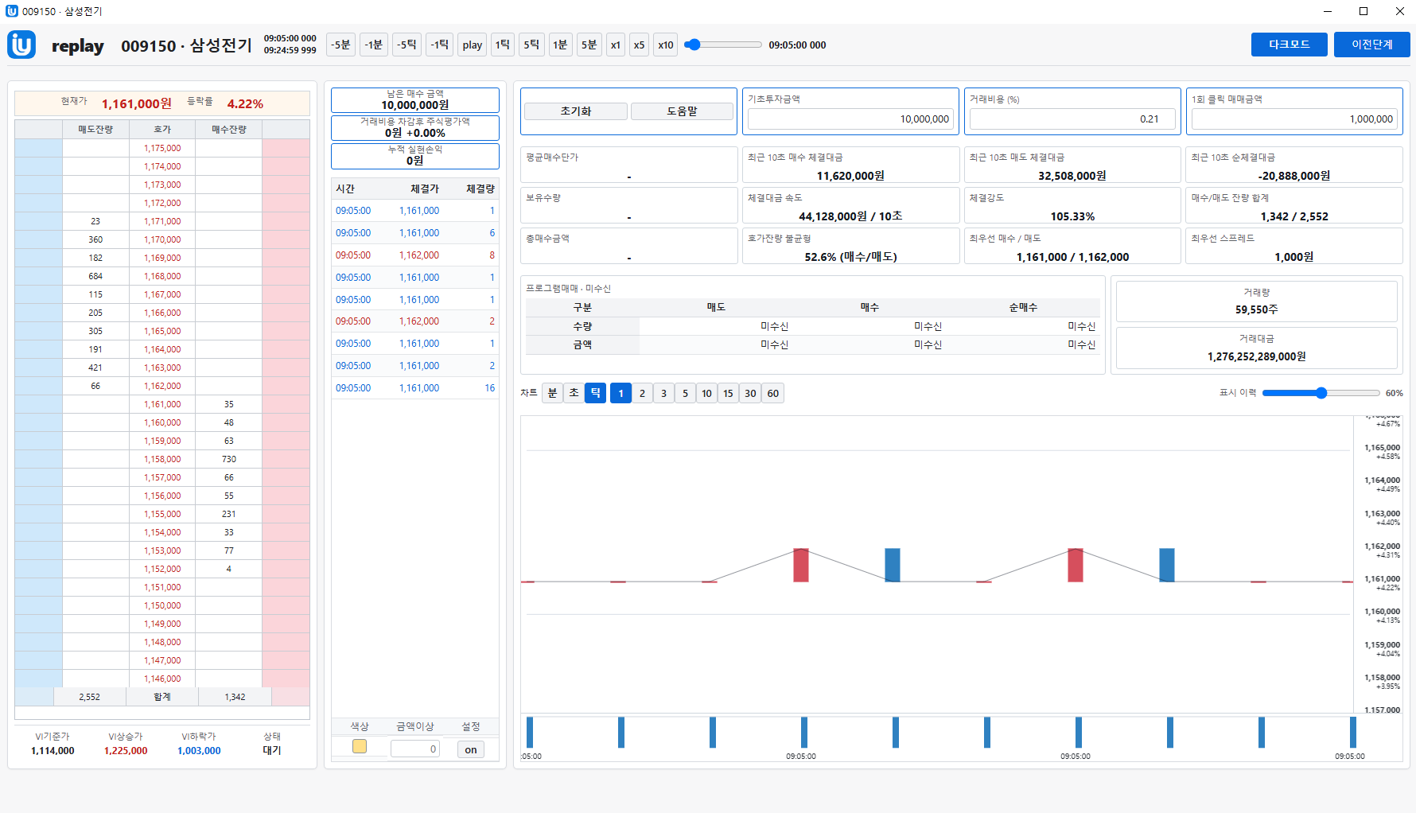Select the 09:05:00 trade of 16 shares

(415, 388)
